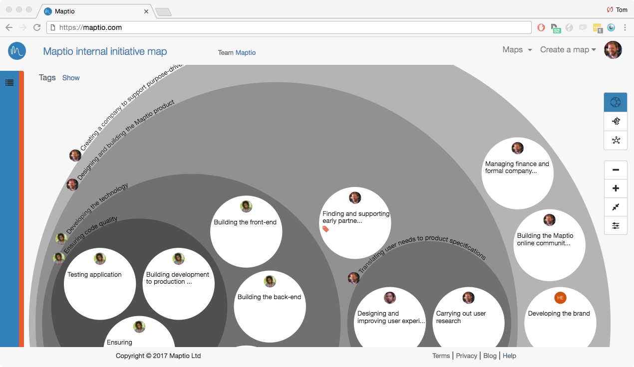Select Managing finance and formal company circle

(x=518, y=174)
